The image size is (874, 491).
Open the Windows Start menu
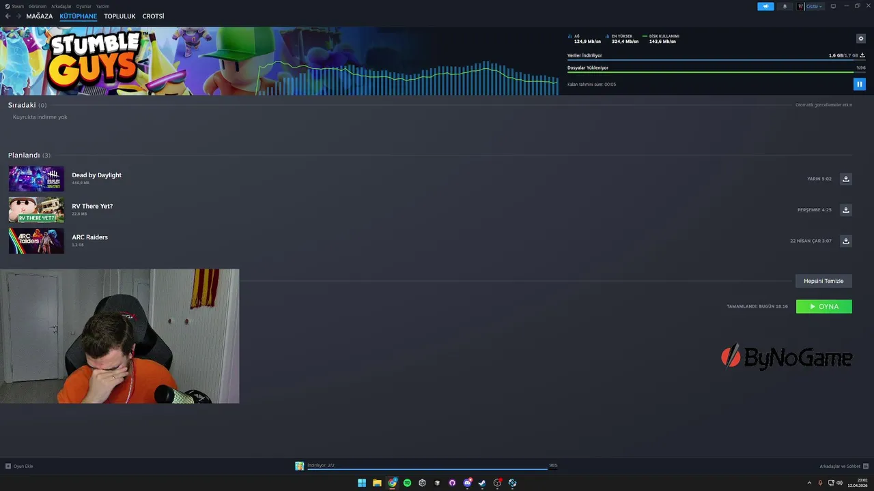[x=362, y=483]
